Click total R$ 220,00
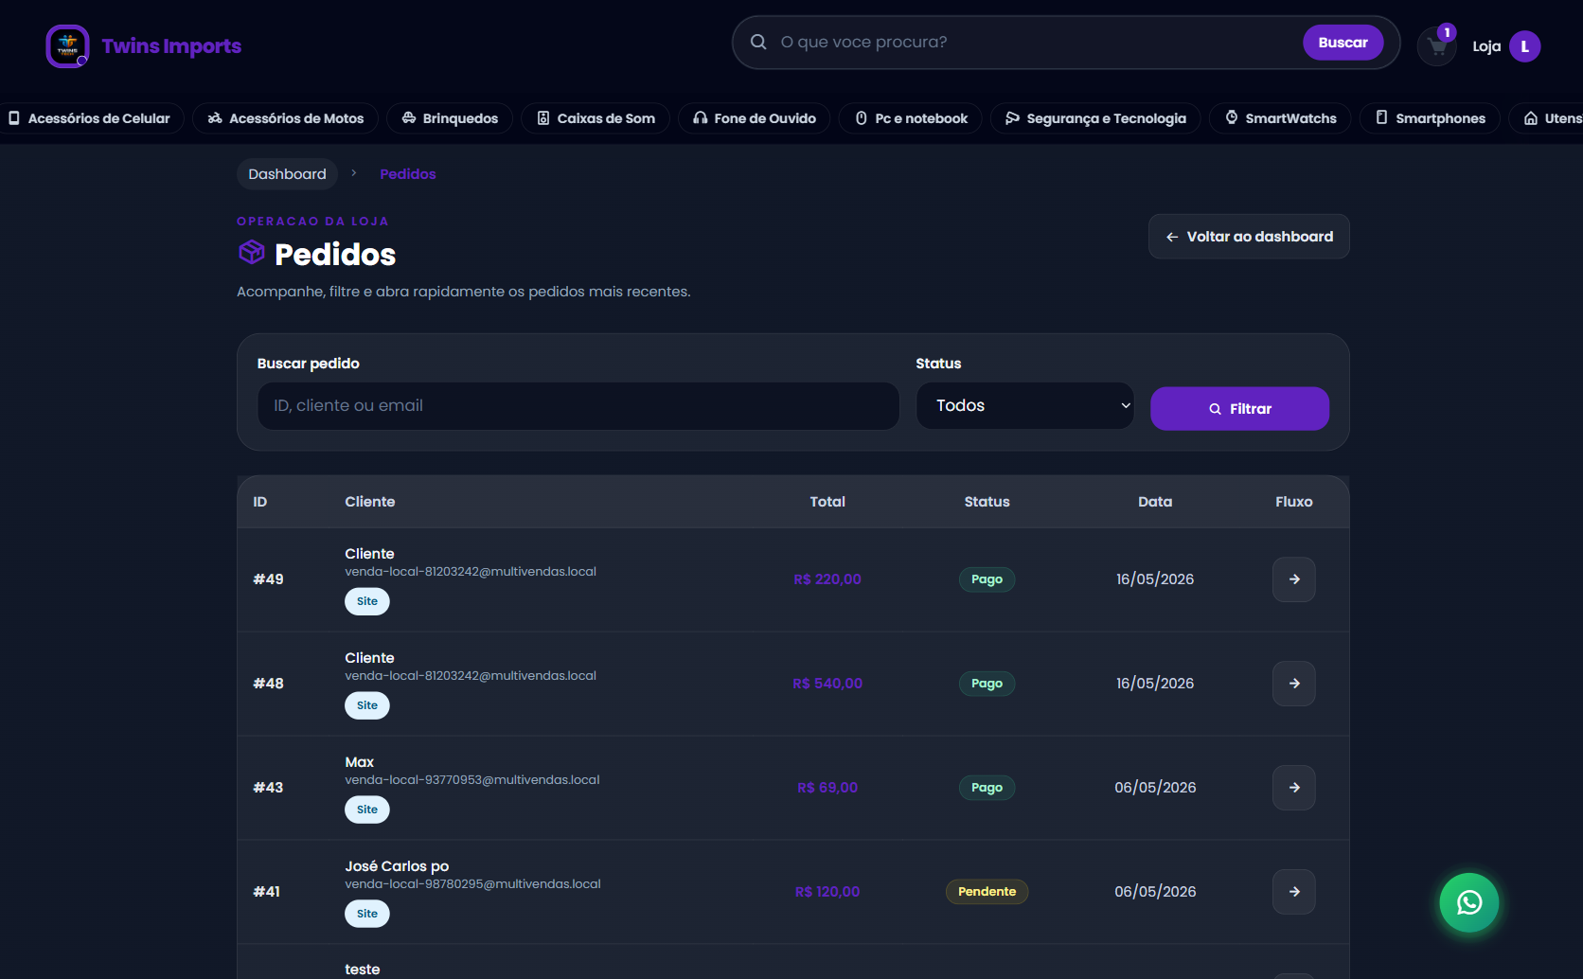Screen dimensions: 1583x979 point(827,579)
